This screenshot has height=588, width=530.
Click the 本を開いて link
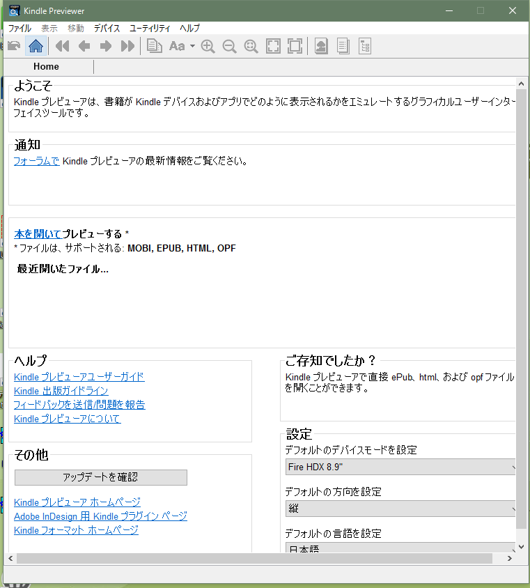tap(38, 234)
